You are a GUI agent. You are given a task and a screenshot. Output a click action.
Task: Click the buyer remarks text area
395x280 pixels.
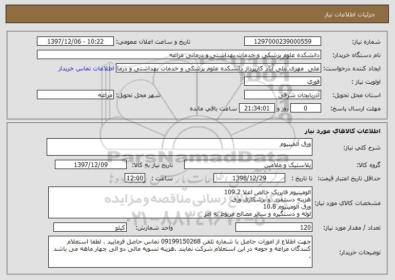[180, 252]
